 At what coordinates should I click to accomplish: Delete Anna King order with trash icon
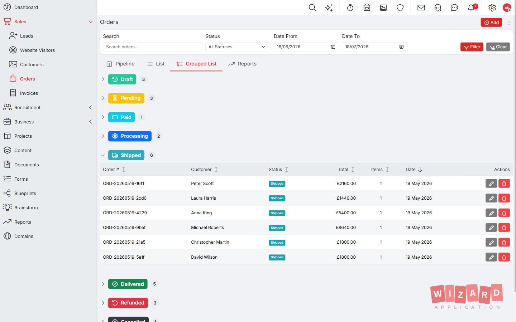coord(504,213)
